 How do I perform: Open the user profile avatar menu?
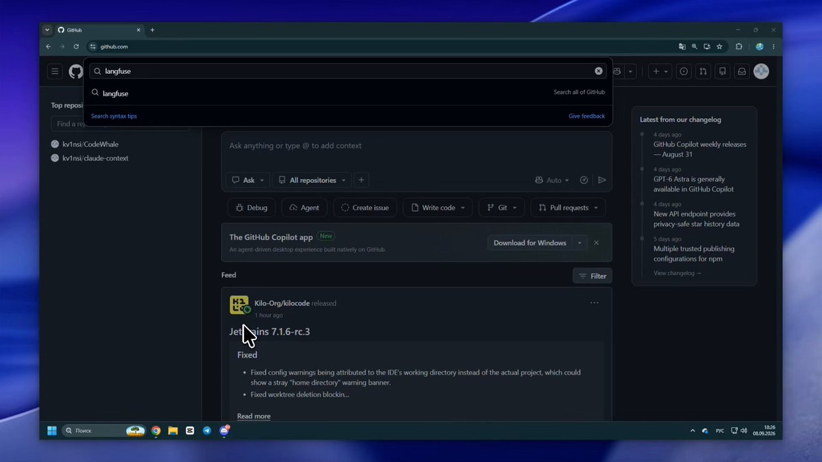pos(761,71)
